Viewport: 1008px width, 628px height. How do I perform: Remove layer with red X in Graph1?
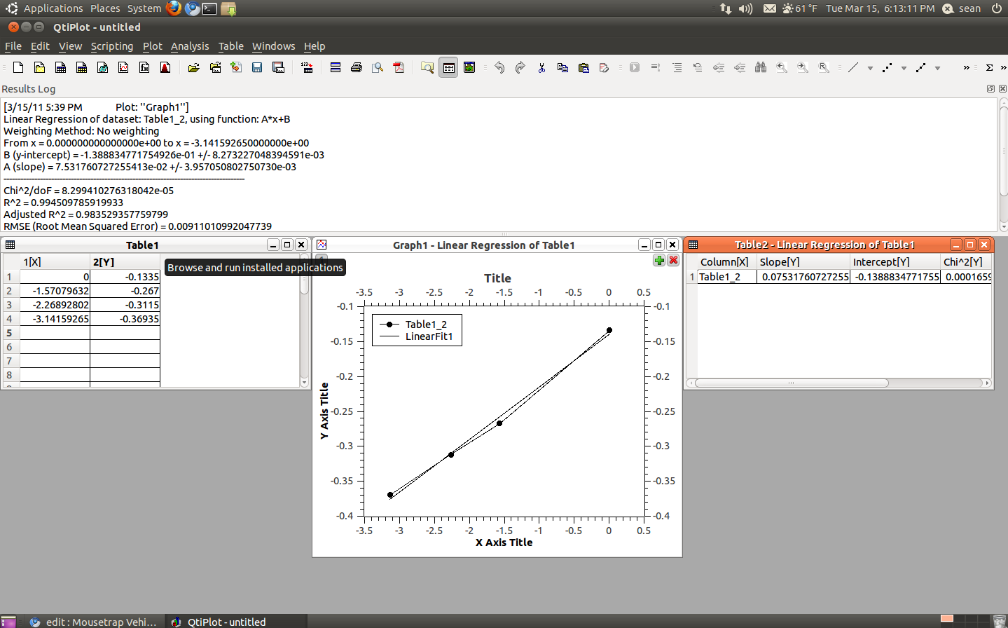(673, 260)
